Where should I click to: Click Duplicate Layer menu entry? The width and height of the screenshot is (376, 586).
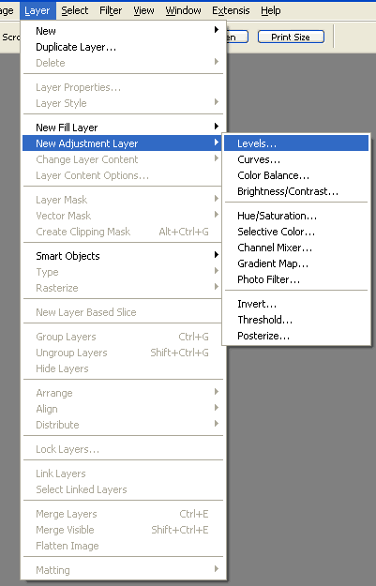pos(123,47)
